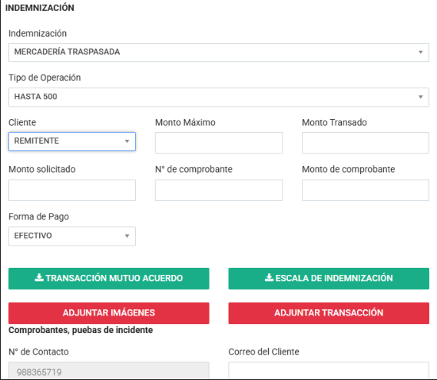437x380 pixels.
Task: Click the Correo del Cliente input
Action: pos(329,371)
